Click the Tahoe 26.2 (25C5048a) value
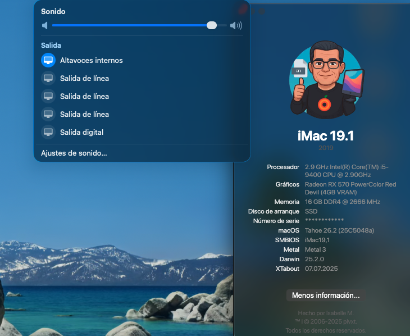The width and height of the screenshot is (410, 336). click(339, 230)
